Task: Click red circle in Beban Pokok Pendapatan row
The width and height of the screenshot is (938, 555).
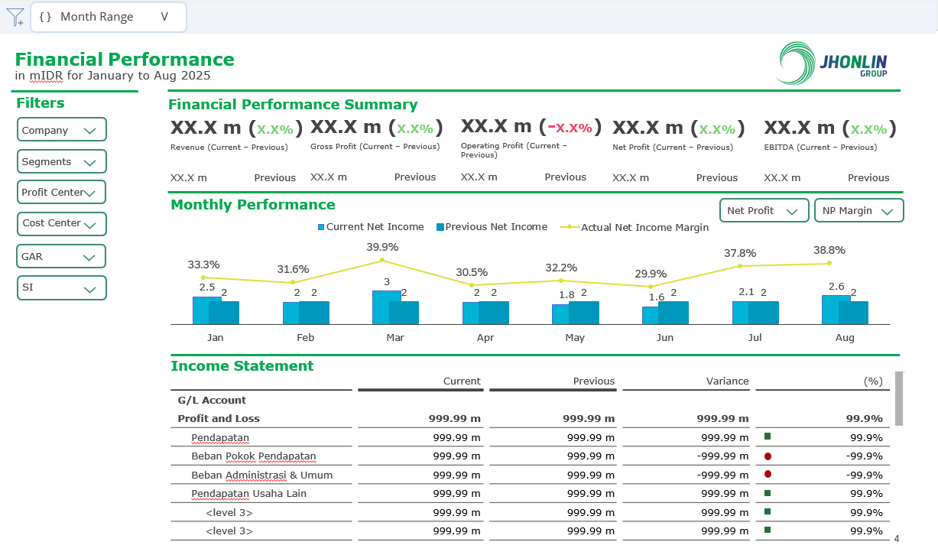Action: click(768, 456)
